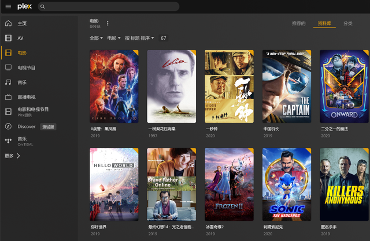Screen dimensions: 370x241
Task: Click the TV antenna icon next to 直播电视
Action: coord(8,97)
